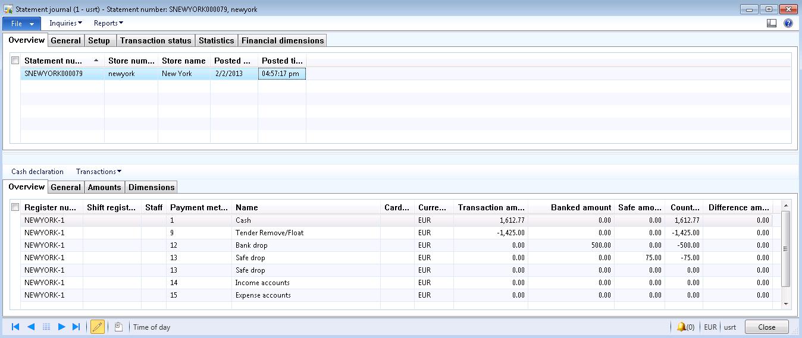The image size is (802, 338).
Task: Select the Amounts tab in lower pane
Action: (x=104, y=187)
